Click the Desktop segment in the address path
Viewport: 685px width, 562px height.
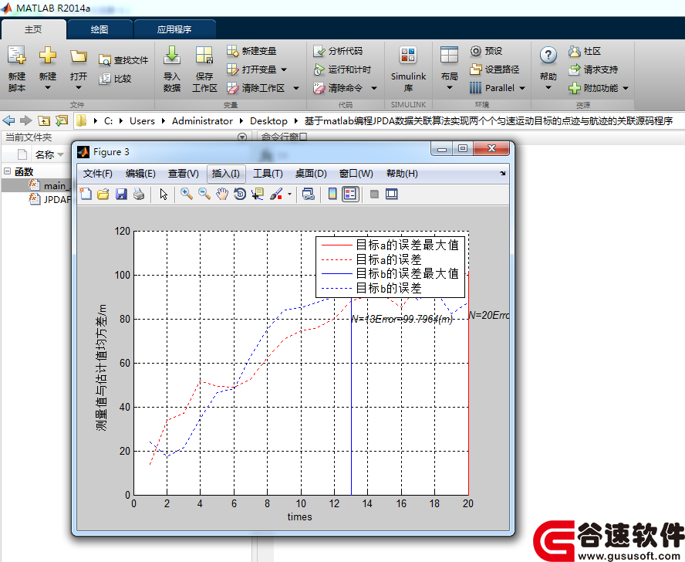(268, 120)
